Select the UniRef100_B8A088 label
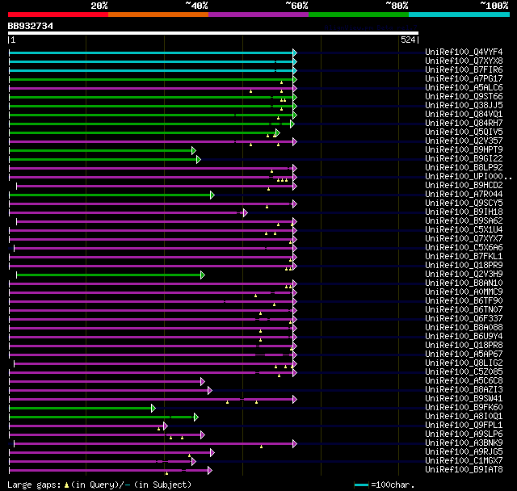 [x=464, y=328]
